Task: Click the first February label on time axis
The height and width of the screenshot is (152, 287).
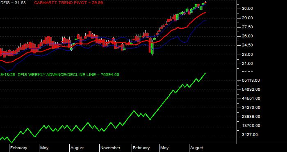Action: click(19, 148)
